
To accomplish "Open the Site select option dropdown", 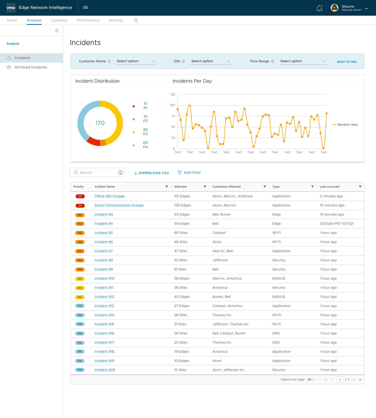I will click(x=210, y=61).
